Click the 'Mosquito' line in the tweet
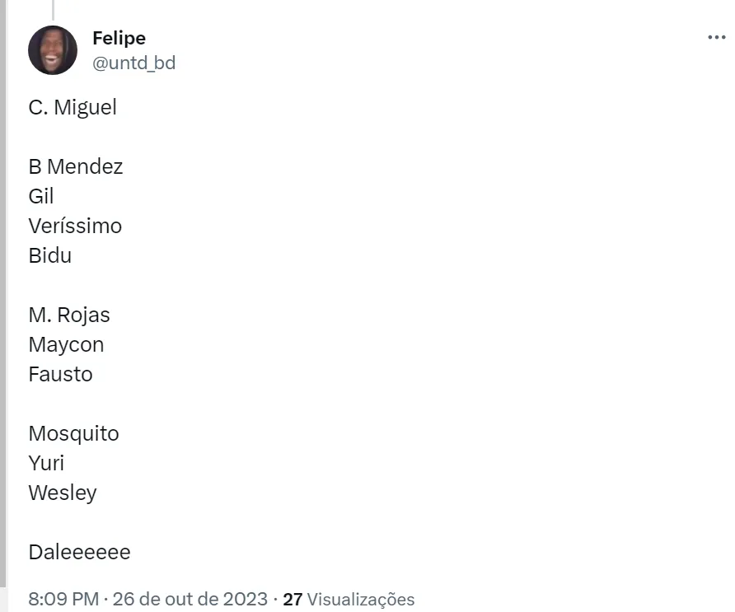 73,433
